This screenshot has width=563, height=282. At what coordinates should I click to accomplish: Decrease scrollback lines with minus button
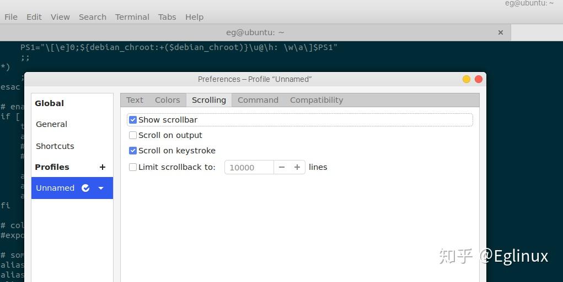[x=282, y=167]
